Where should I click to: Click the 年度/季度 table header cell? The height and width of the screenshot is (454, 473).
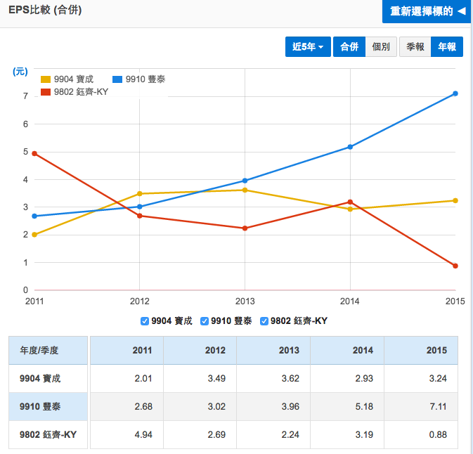point(48,350)
